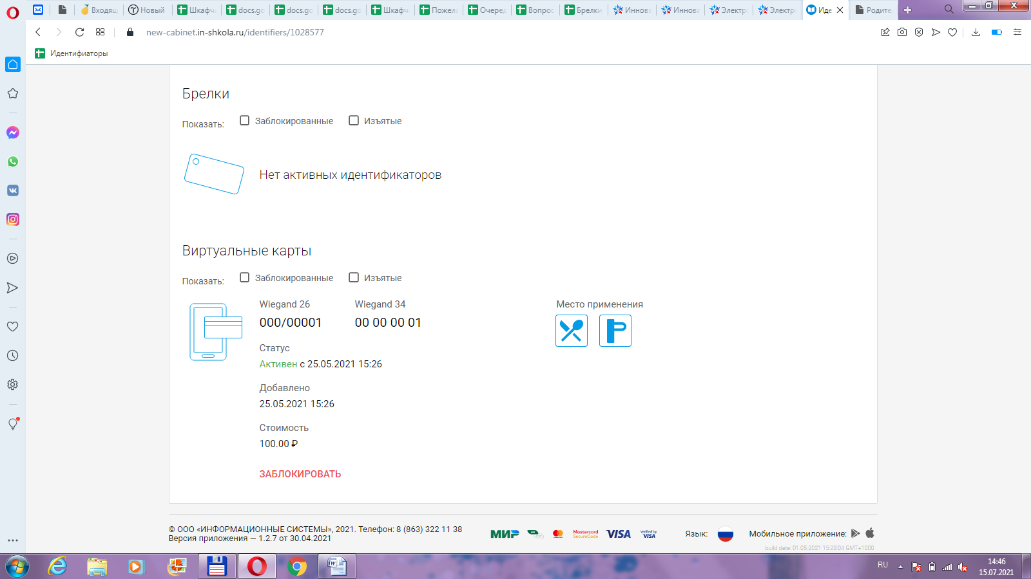Click Wiegand 26 value 000/00001
Viewport: 1031px width, 579px height.
coord(291,323)
